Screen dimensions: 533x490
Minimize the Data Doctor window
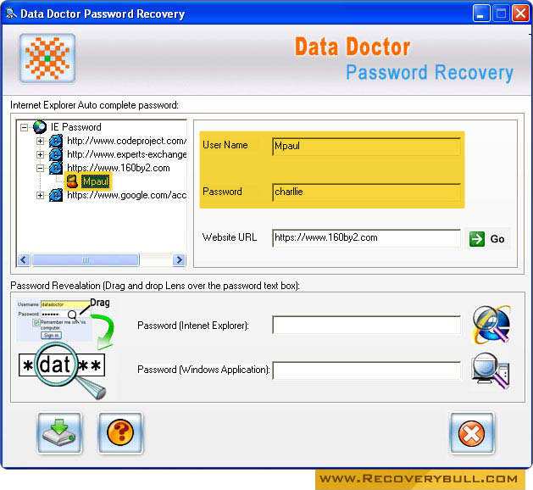point(480,14)
